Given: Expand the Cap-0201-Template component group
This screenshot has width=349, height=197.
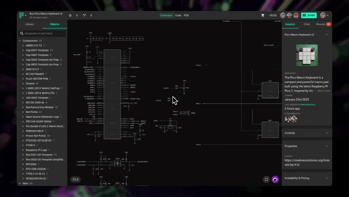Looking at the screenshot, I should tap(23, 50).
